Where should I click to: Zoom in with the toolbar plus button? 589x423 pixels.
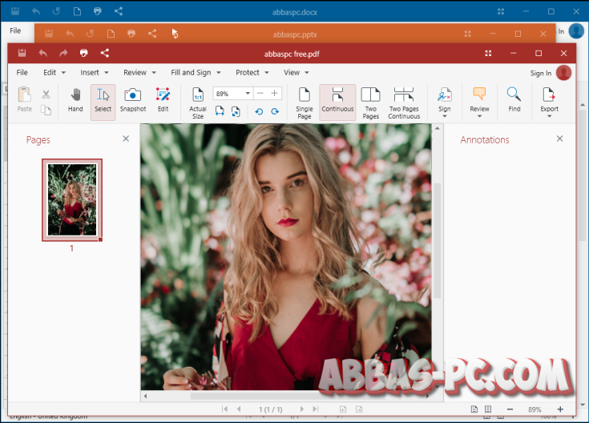(275, 93)
